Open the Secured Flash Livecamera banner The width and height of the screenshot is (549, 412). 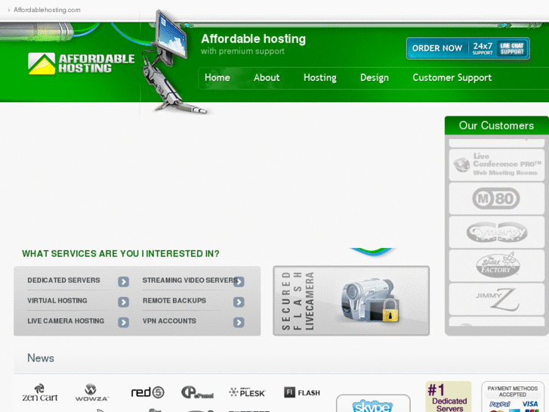[351, 301]
